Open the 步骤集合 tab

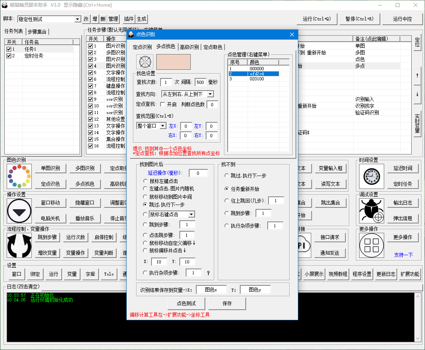click(38, 32)
